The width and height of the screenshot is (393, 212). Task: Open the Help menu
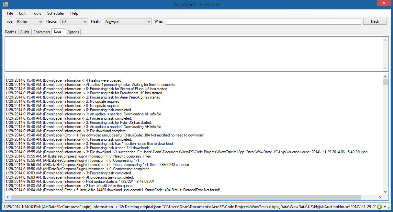click(x=74, y=13)
